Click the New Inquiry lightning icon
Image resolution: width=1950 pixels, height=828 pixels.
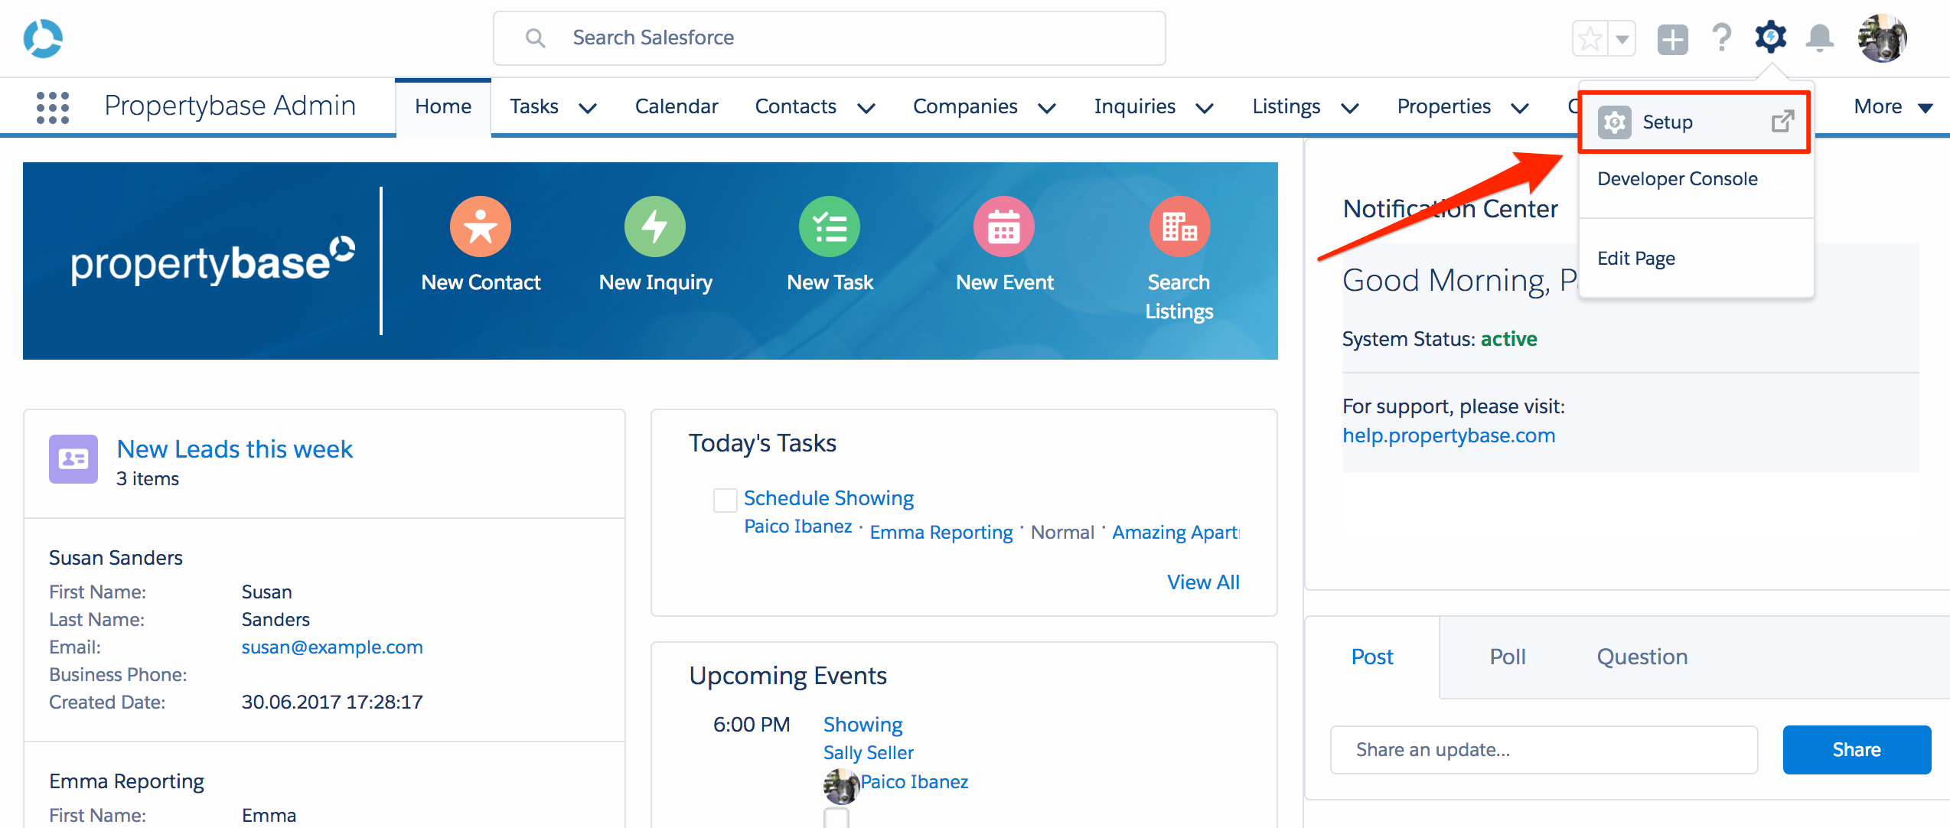[655, 227]
